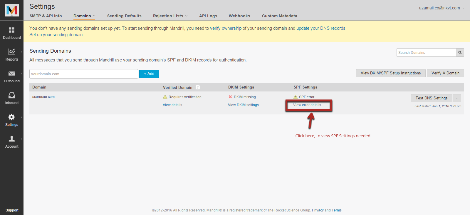Screen dimensions: 470x215
Task: Open the Reports chart icon
Action: coord(12,52)
